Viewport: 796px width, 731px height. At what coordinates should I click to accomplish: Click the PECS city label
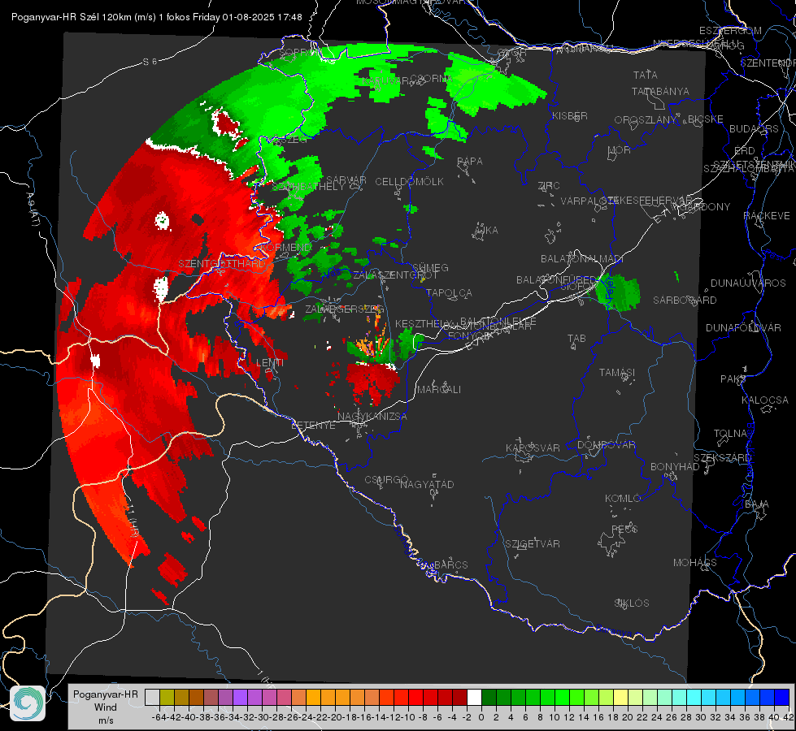click(624, 529)
